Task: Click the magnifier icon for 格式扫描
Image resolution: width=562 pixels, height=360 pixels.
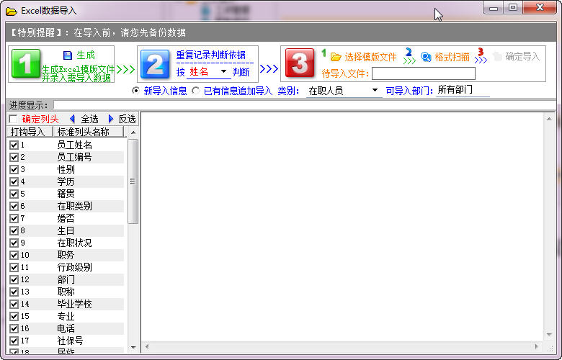Action: coord(426,57)
